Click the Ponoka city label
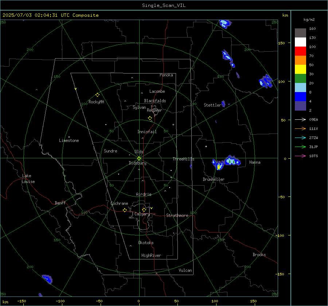 point(166,75)
